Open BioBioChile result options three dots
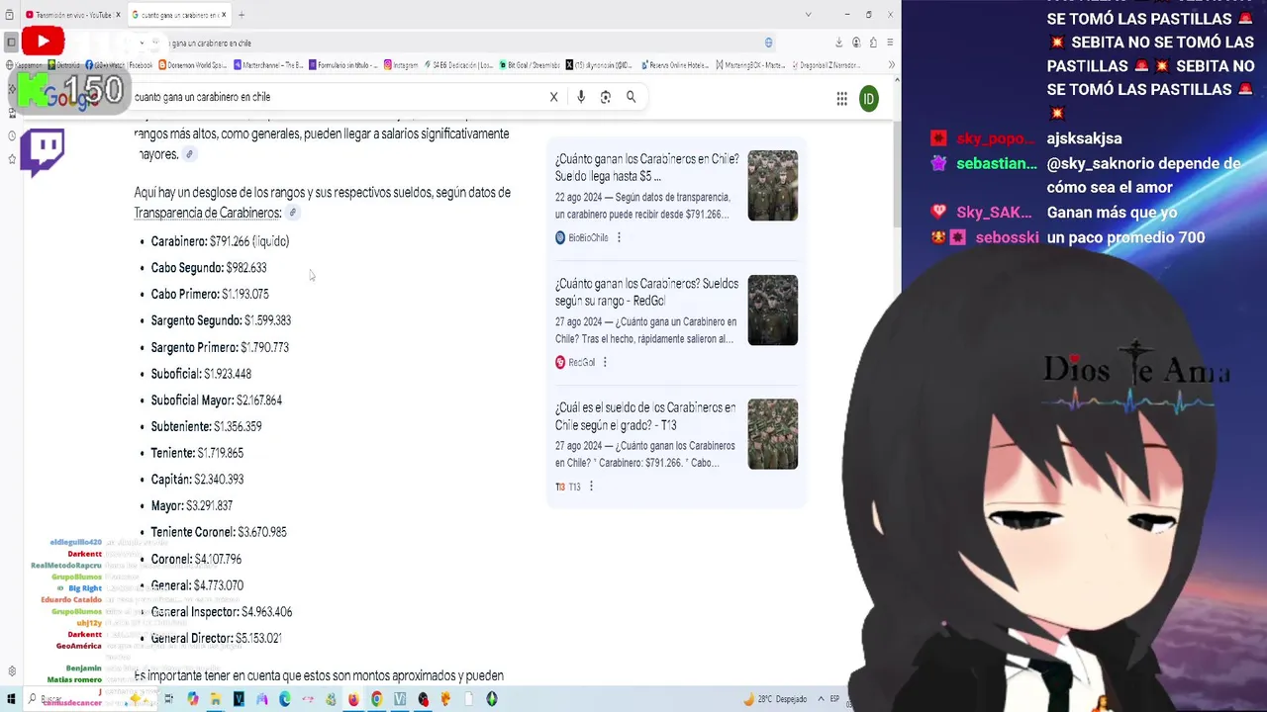This screenshot has height=712, width=1267. tap(619, 237)
